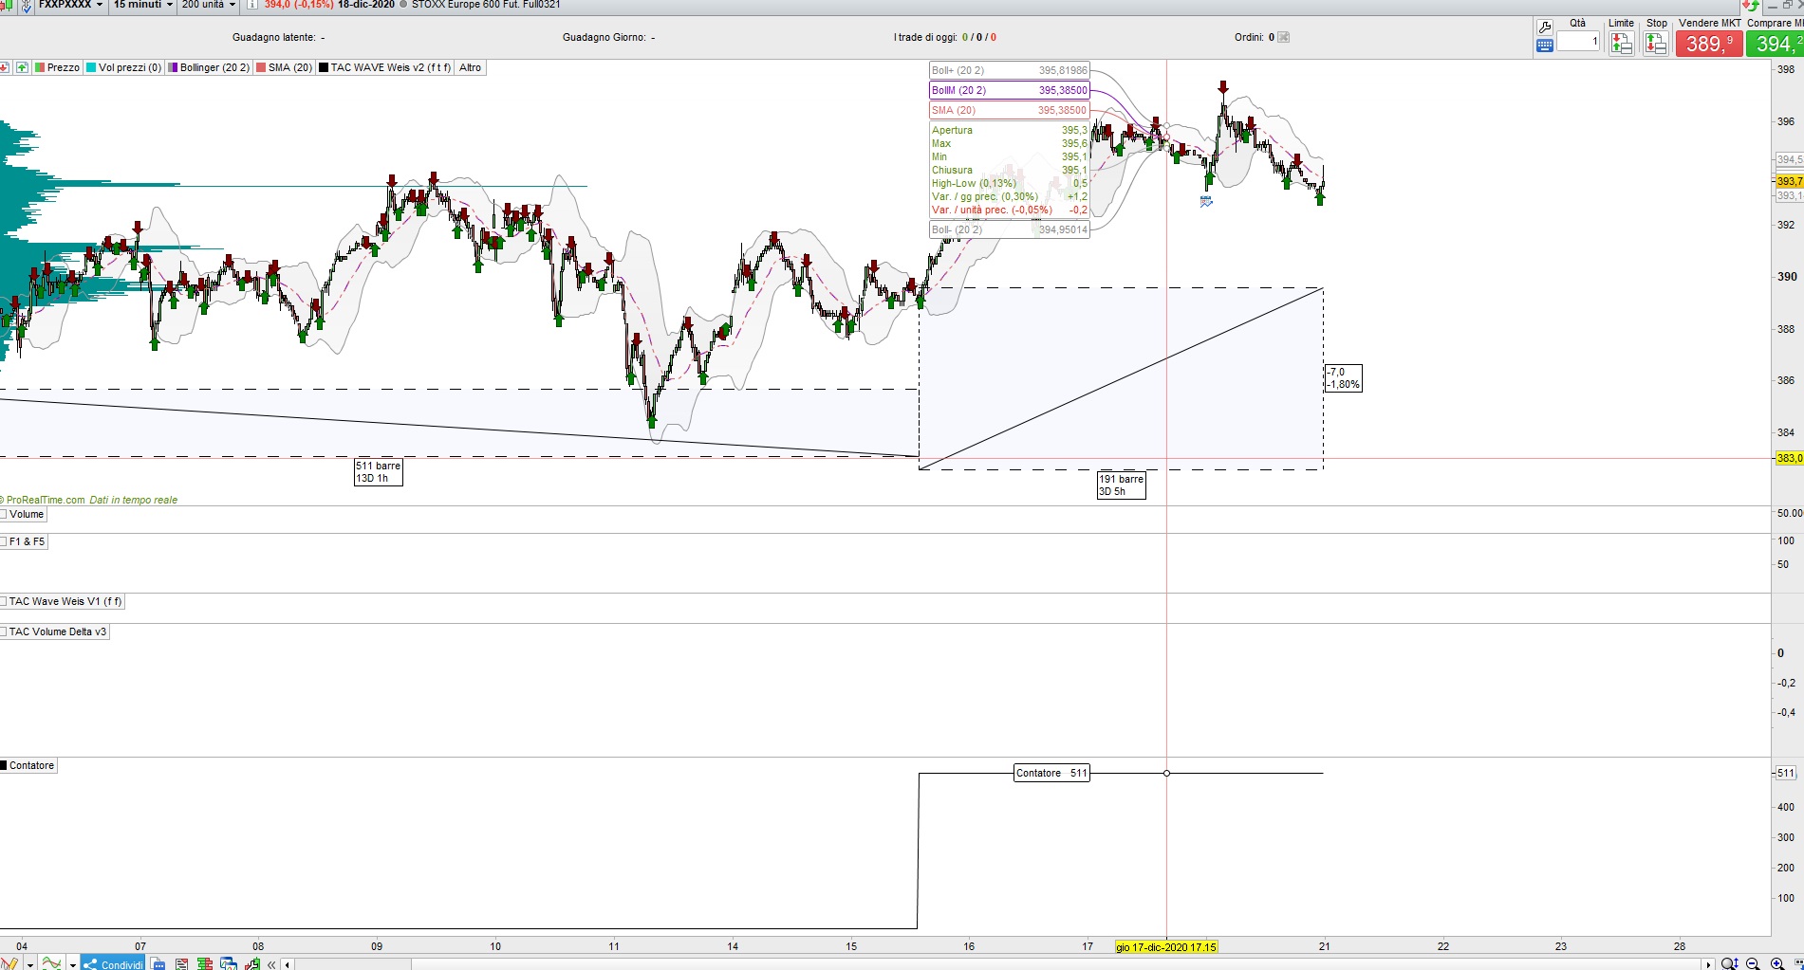Click the 'Boll+ (20 2)' value row

tap(1010, 70)
